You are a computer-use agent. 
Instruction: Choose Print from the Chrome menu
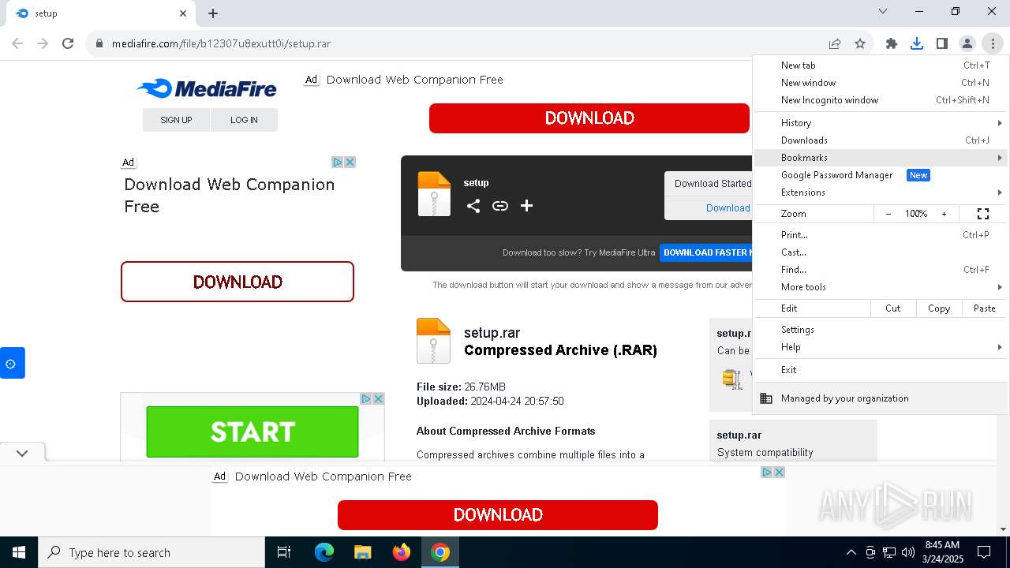pos(881,235)
